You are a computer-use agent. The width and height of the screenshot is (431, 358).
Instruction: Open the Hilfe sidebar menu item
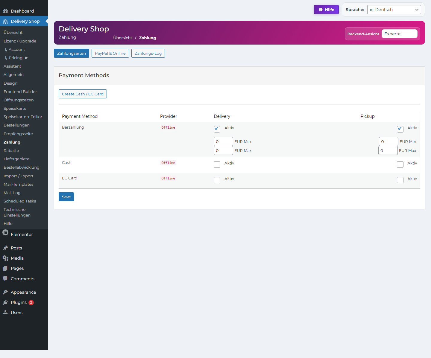(x=8, y=223)
